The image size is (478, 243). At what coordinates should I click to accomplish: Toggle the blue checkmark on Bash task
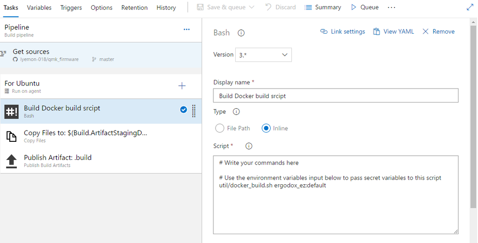click(183, 110)
